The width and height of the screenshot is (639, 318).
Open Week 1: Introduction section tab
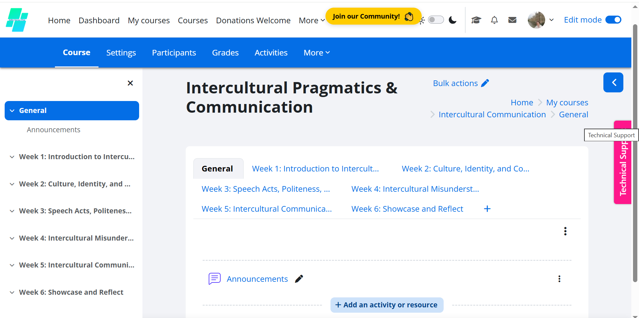click(316, 169)
